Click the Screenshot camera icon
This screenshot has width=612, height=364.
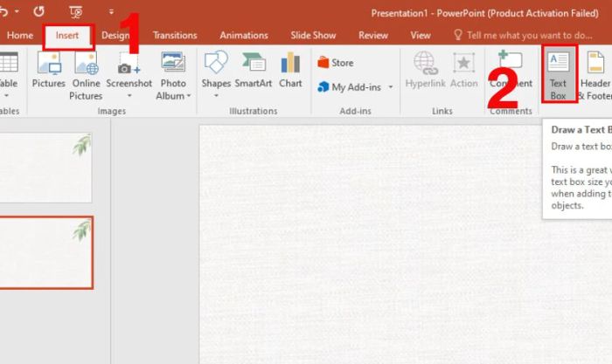129,63
